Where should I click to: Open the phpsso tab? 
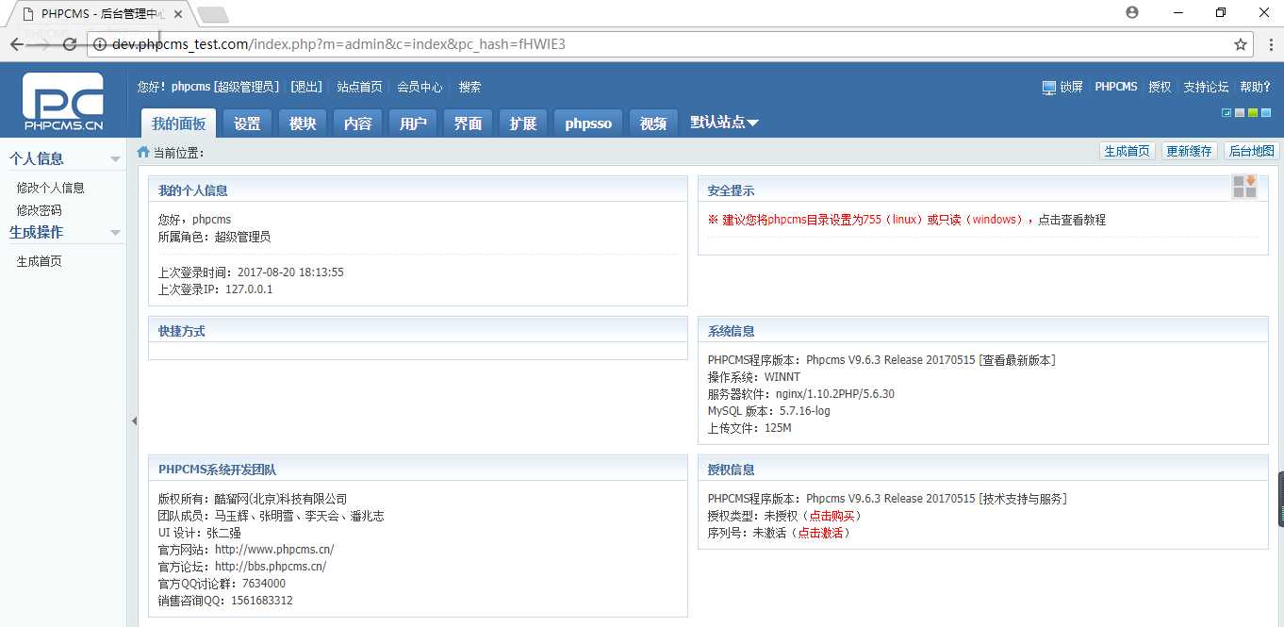588,124
